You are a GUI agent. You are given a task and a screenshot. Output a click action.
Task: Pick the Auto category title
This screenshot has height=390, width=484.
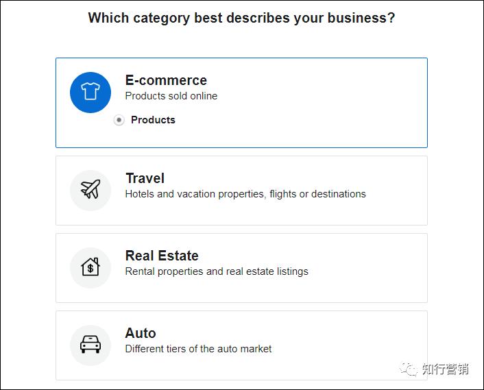(x=141, y=333)
